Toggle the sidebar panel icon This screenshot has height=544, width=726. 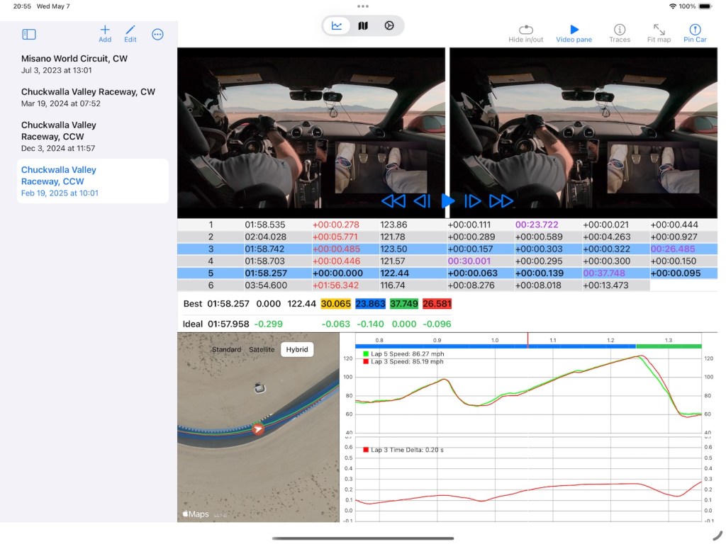point(29,34)
